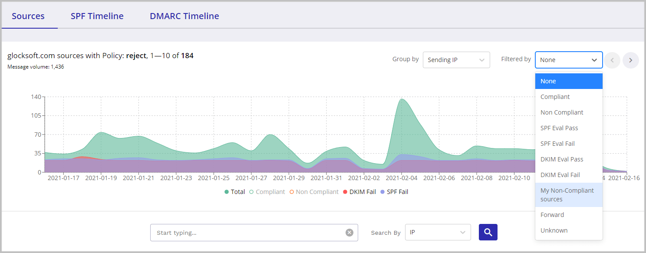Click the blue search magnifier button

tap(488, 232)
